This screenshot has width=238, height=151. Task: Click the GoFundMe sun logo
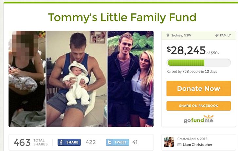(x=209, y=117)
